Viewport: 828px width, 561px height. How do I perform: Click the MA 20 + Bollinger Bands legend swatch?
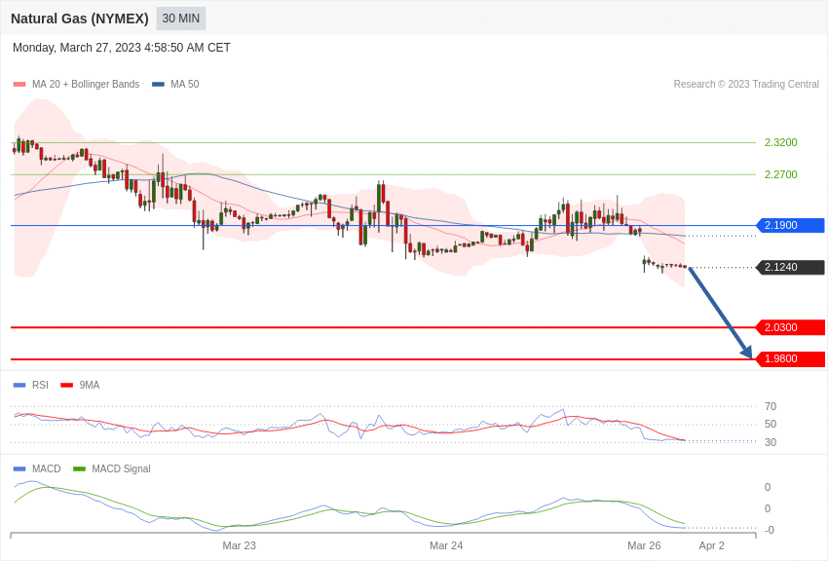point(19,85)
